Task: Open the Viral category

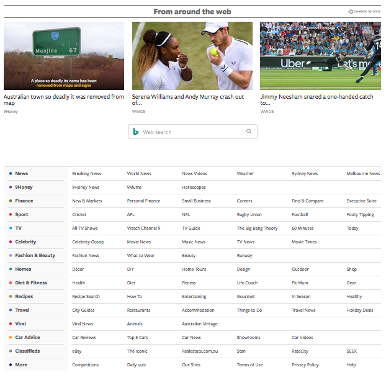Action: (20, 324)
